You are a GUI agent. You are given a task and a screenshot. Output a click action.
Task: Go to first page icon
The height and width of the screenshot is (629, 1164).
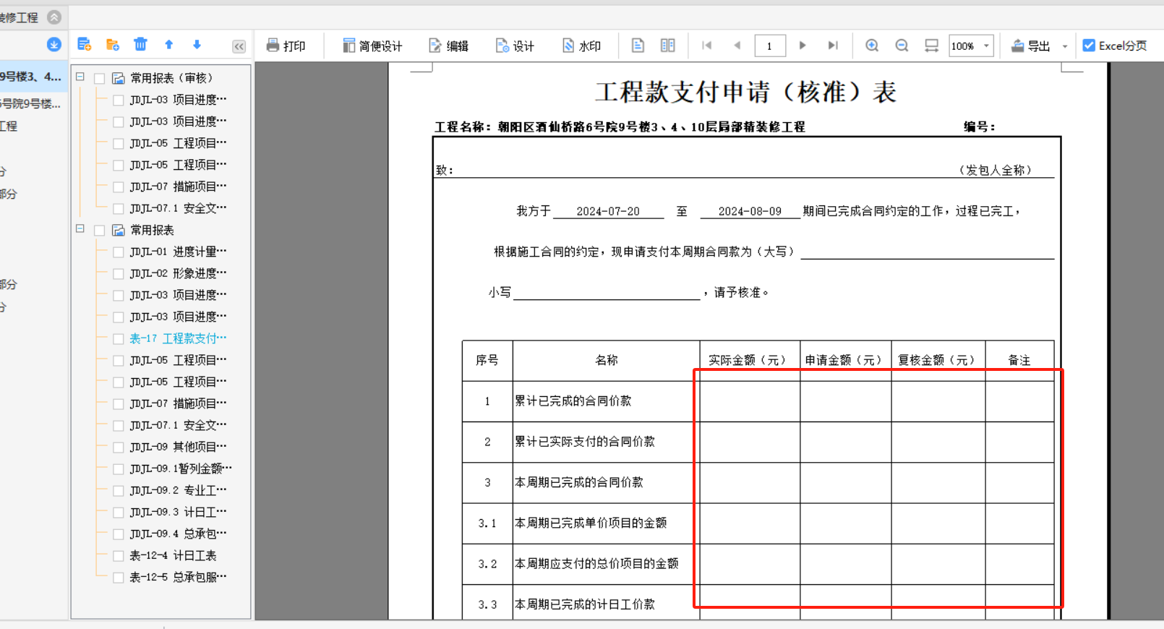707,46
